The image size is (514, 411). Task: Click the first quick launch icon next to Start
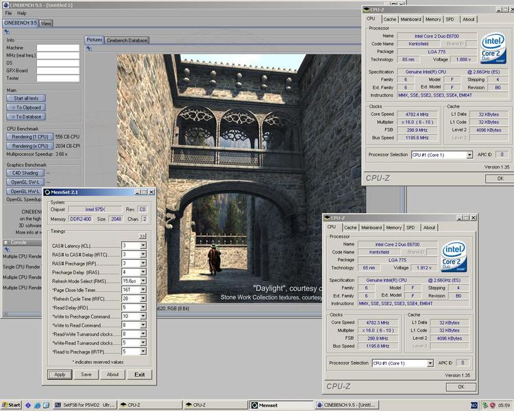coord(28,406)
